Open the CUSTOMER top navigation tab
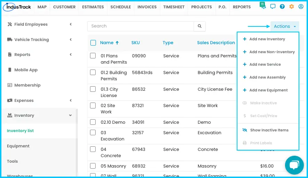The height and width of the screenshot is (178, 308). point(64,7)
